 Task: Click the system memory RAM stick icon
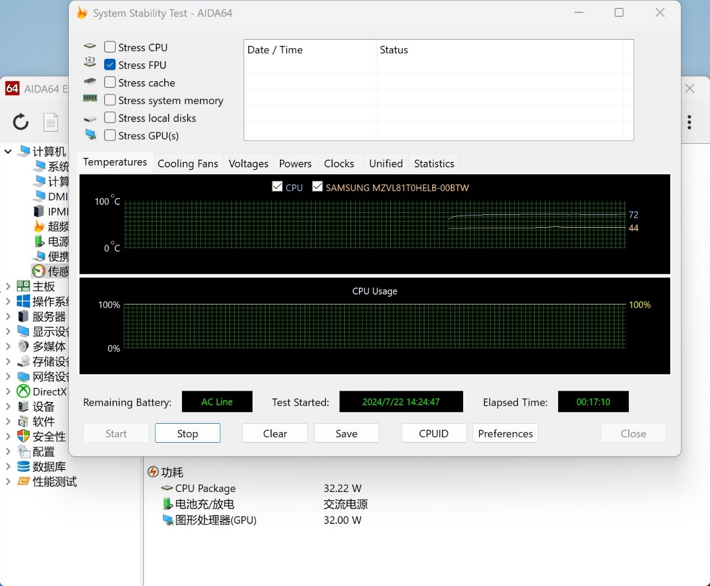(x=90, y=99)
